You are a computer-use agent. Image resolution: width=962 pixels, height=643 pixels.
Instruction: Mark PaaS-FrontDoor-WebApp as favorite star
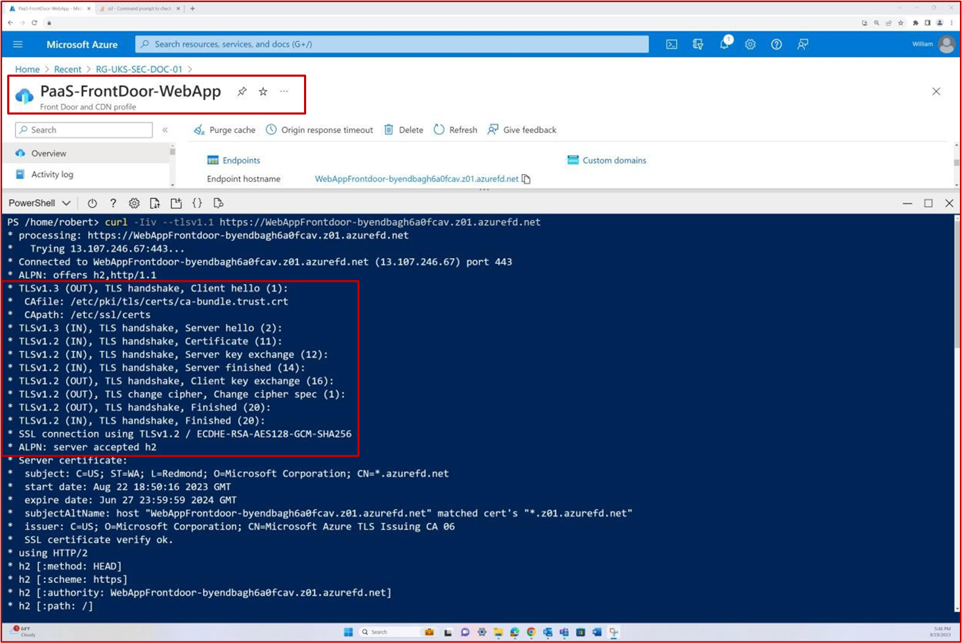263,91
